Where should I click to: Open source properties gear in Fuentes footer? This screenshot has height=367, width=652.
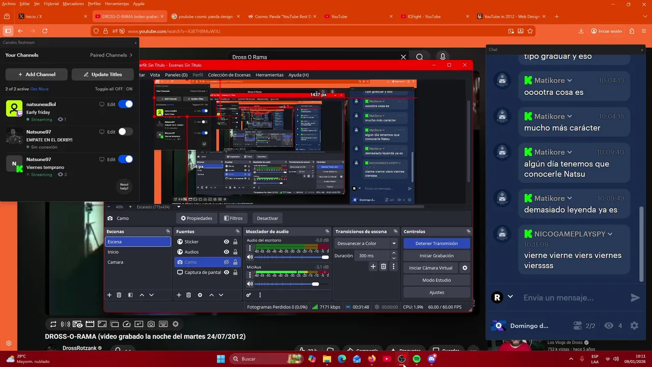click(x=200, y=295)
